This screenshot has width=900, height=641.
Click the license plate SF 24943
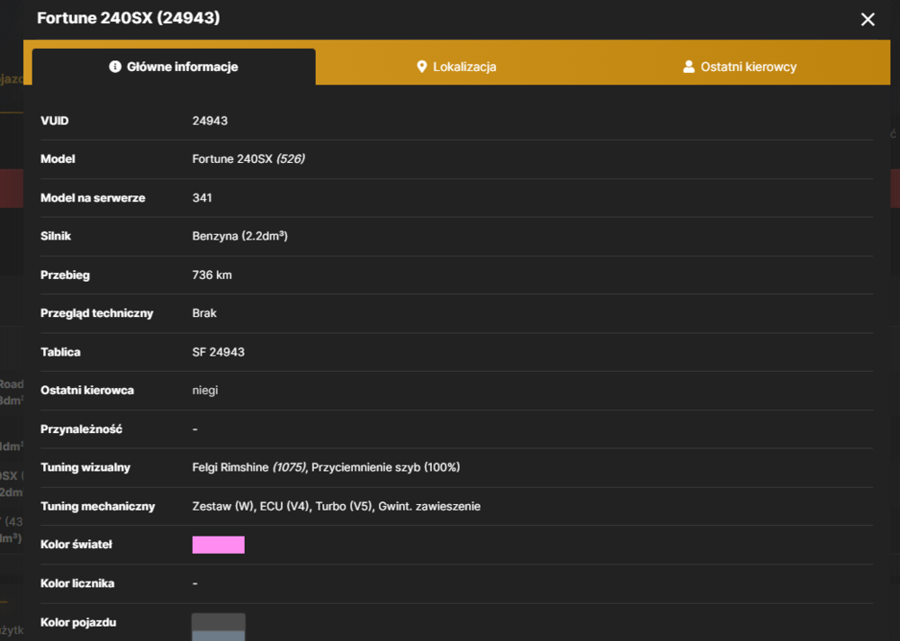218,352
